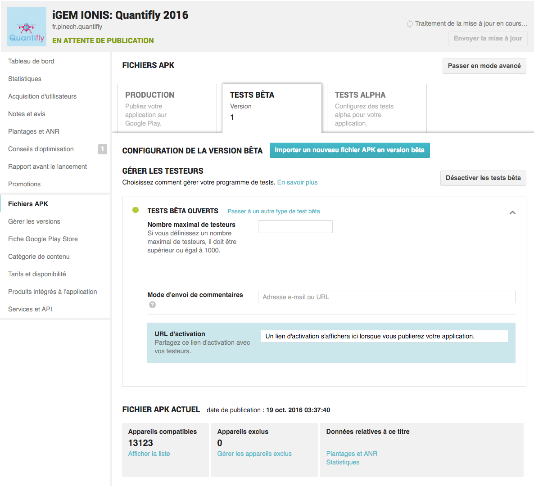Click the iGEM IONIS: Quantifly 2016 title

pos(120,15)
